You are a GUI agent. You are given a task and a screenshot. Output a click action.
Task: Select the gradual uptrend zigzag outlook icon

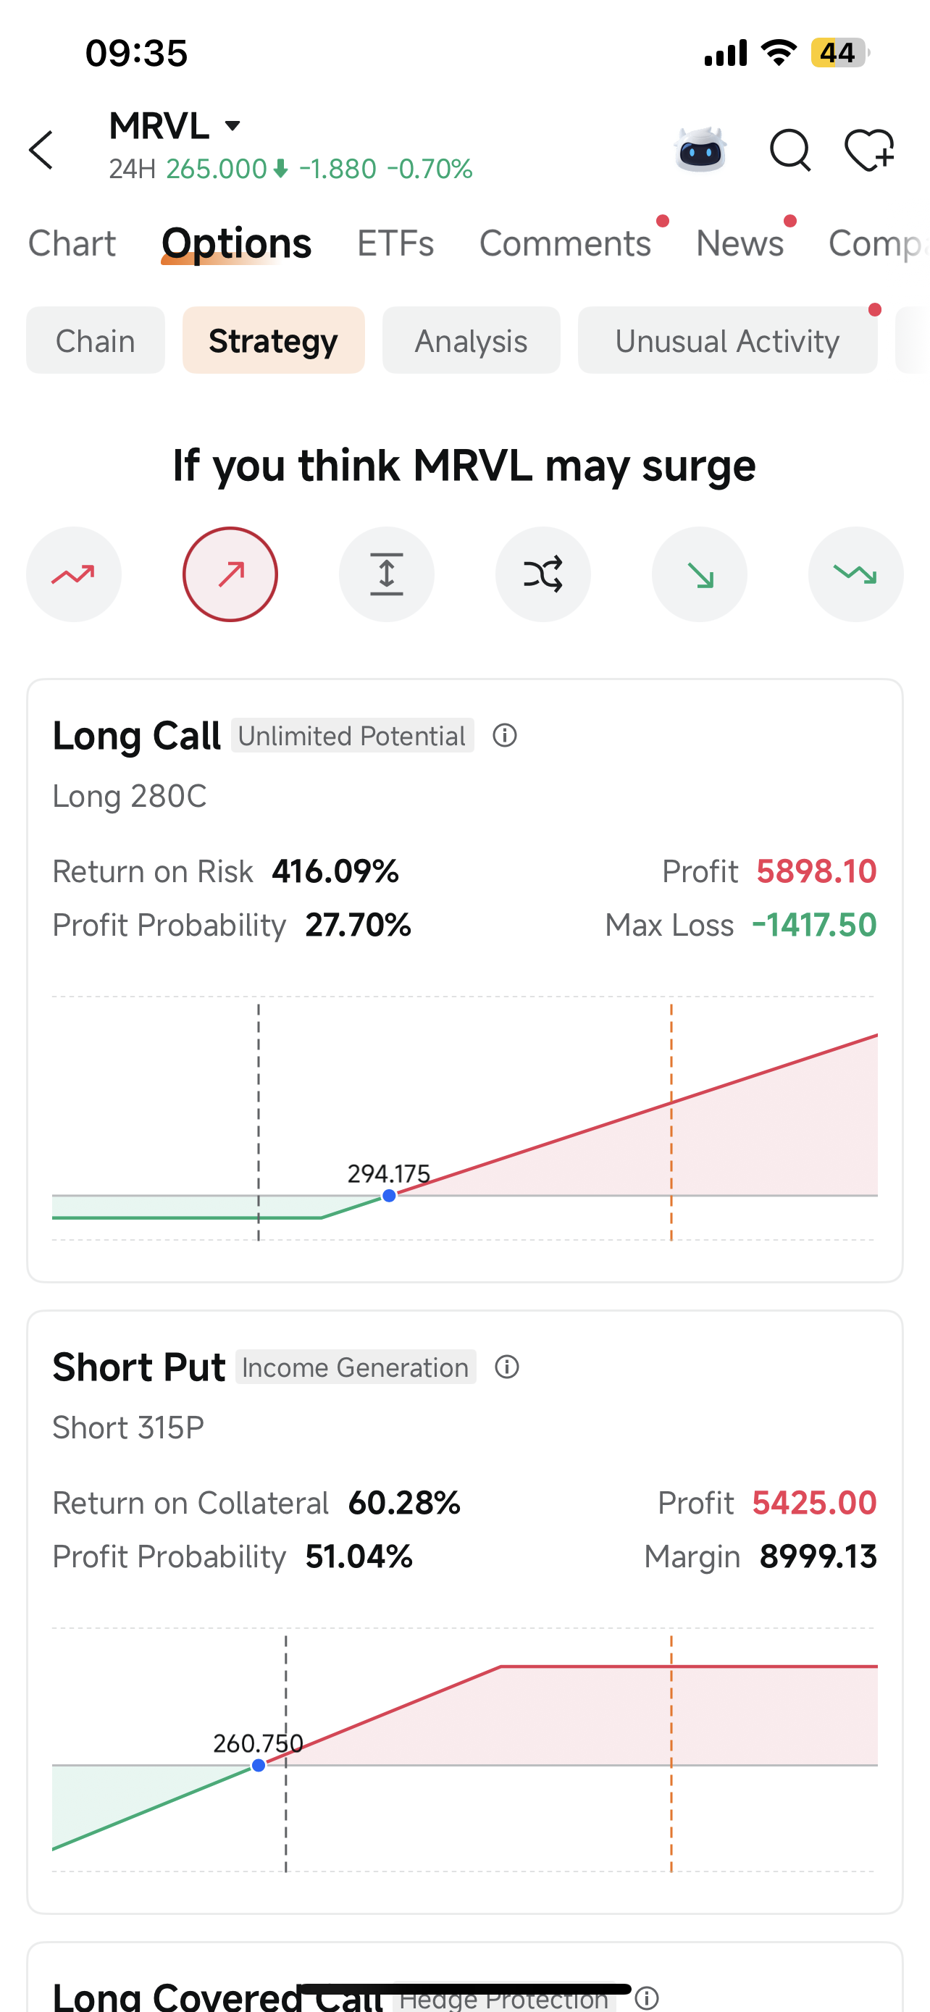pyautogui.click(x=74, y=574)
